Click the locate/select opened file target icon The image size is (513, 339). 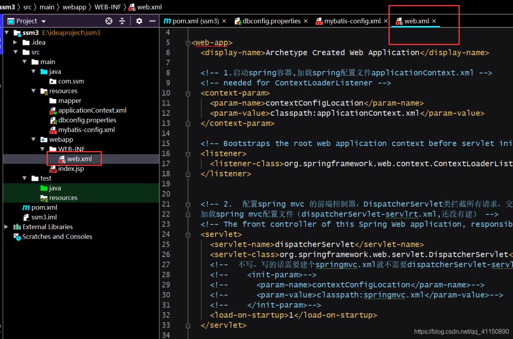point(109,21)
